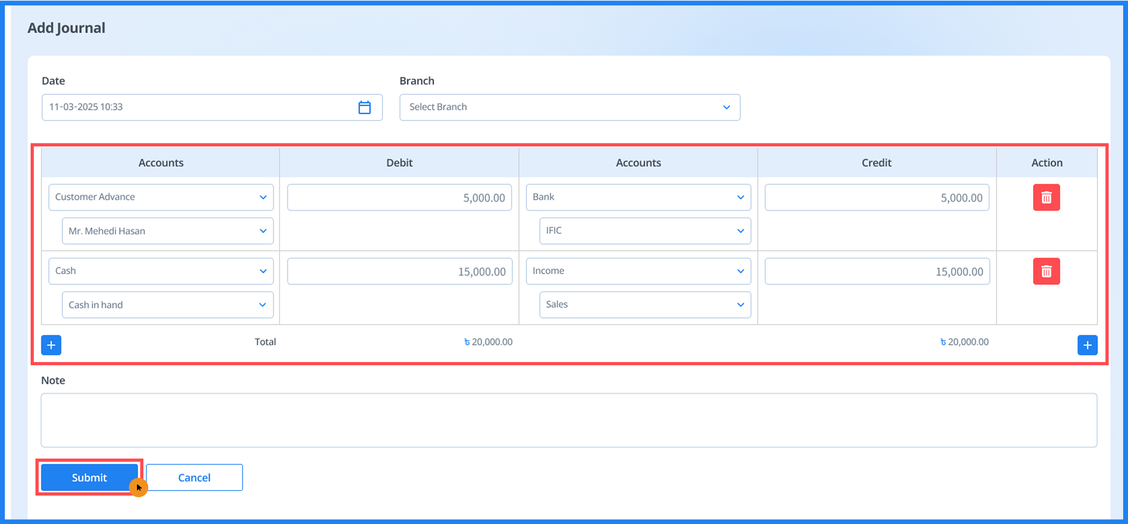This screenshot has width=1128, height=524.
Task: Delete the Cash journal row
Action: tap(1046, 271)
